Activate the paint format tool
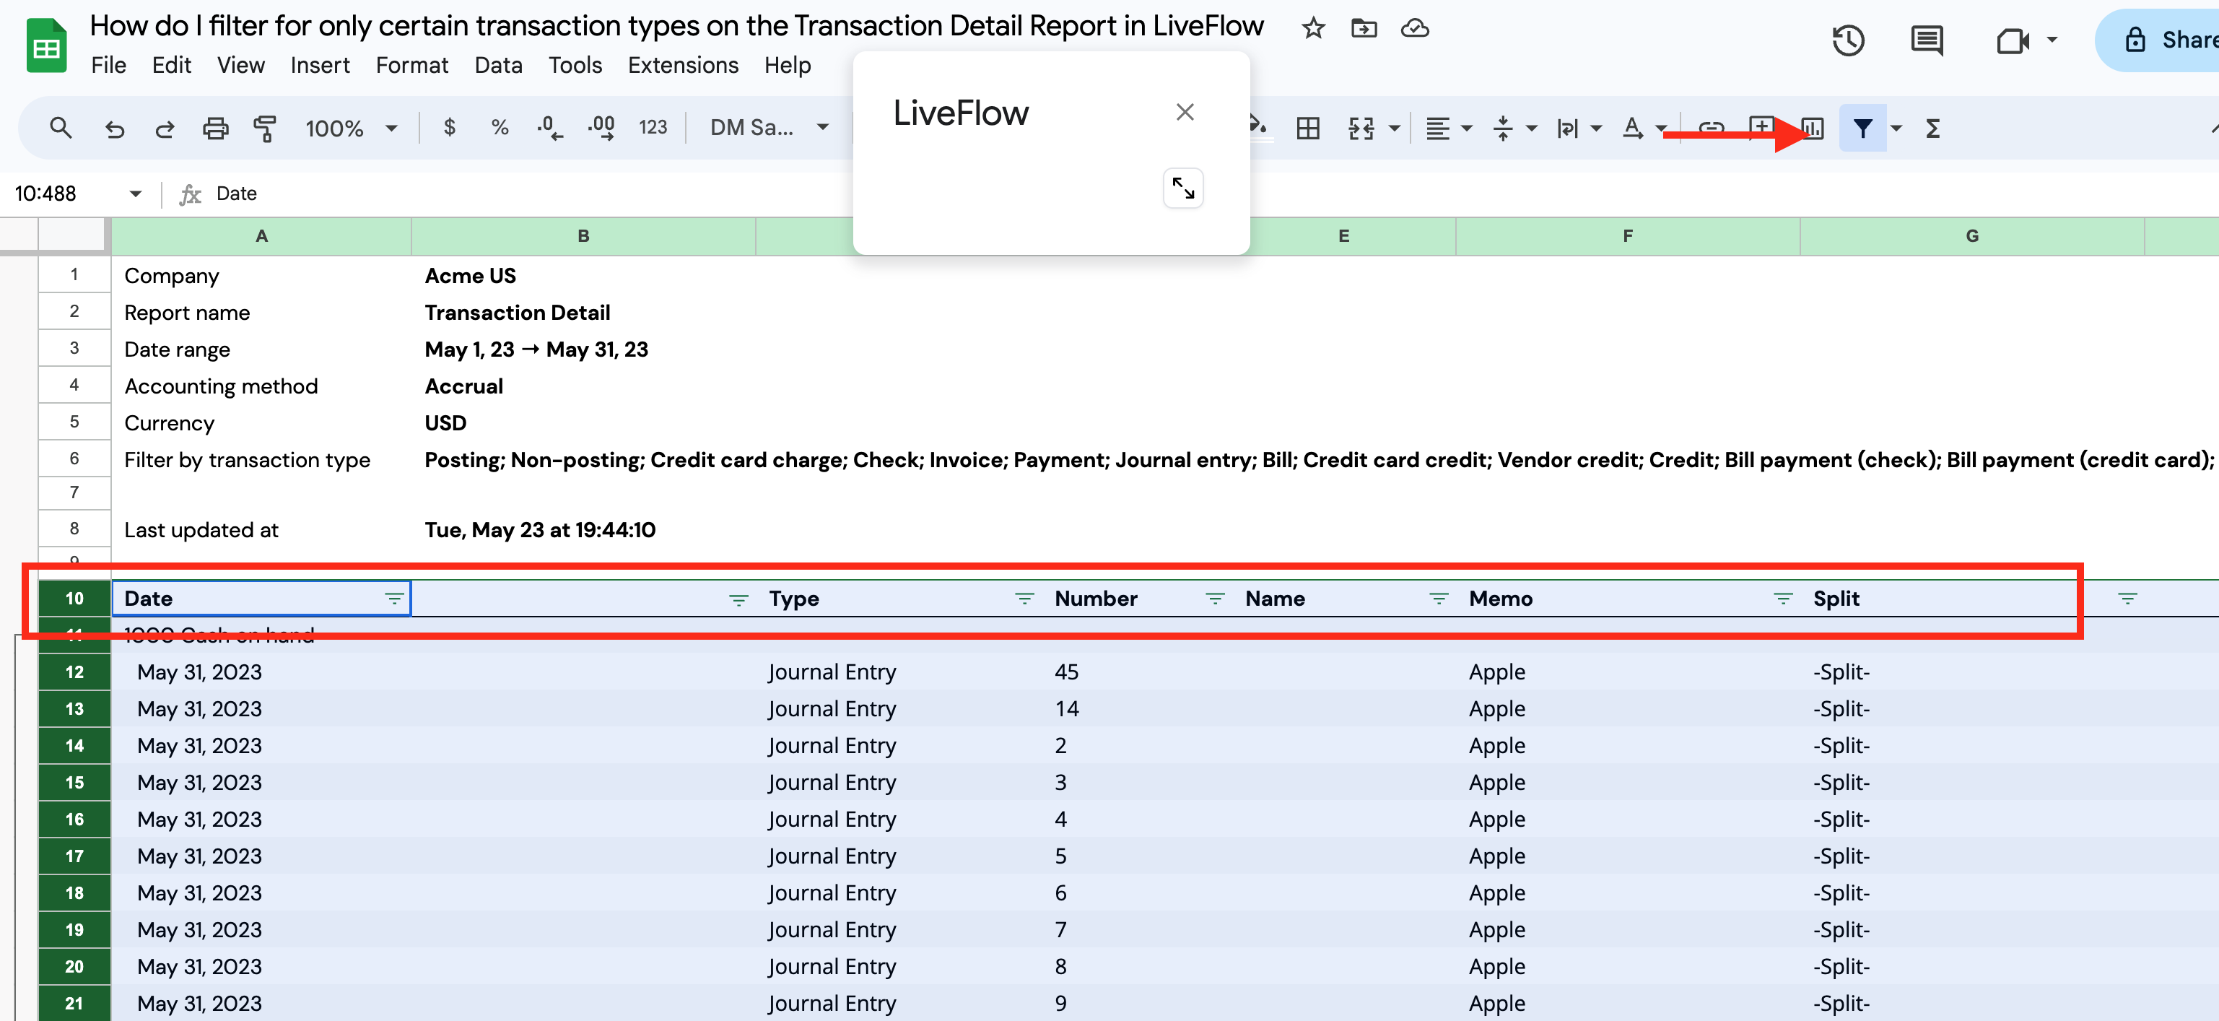2219x1021 pixels. (x=266, y=129)
